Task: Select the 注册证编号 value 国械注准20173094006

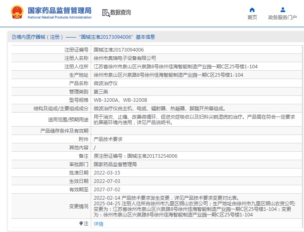Action: pos(119,50)
